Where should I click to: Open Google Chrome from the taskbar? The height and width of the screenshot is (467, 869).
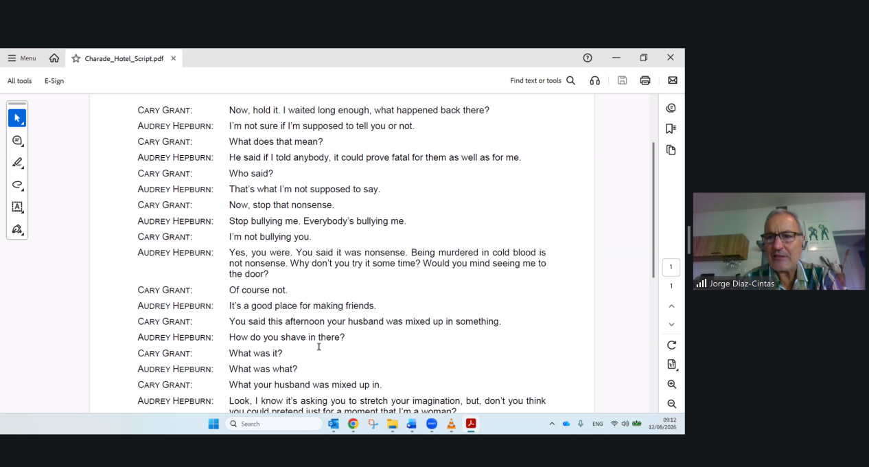tap(353, 424)
